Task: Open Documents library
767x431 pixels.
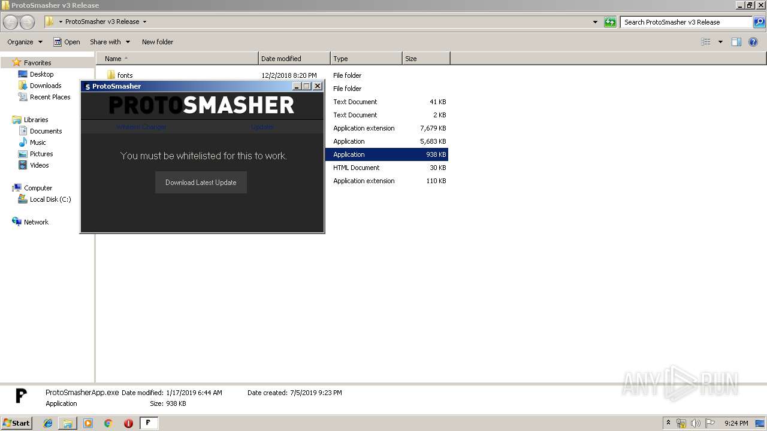Action: click(46, 131)
